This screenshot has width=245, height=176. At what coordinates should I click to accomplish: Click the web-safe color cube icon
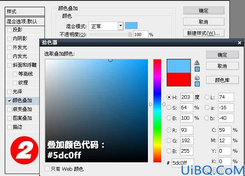tap(197, 78)
